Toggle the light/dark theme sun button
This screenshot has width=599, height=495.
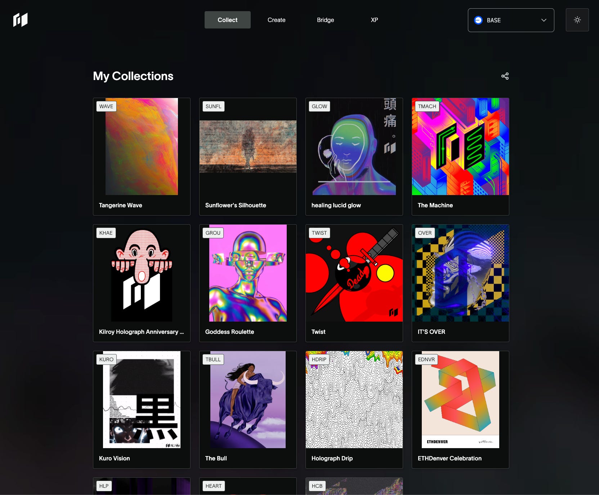click(x=577, y=20)
